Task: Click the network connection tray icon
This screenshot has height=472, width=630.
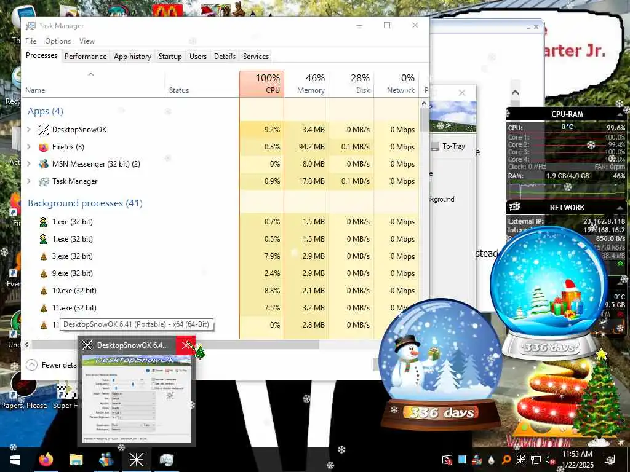Action: [536, 460]
